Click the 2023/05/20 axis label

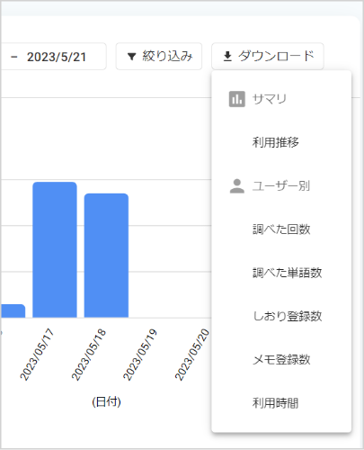192,355
